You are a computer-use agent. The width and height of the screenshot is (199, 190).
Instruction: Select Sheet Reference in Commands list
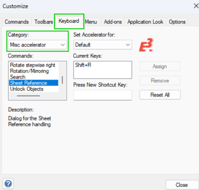pos(34,83)
